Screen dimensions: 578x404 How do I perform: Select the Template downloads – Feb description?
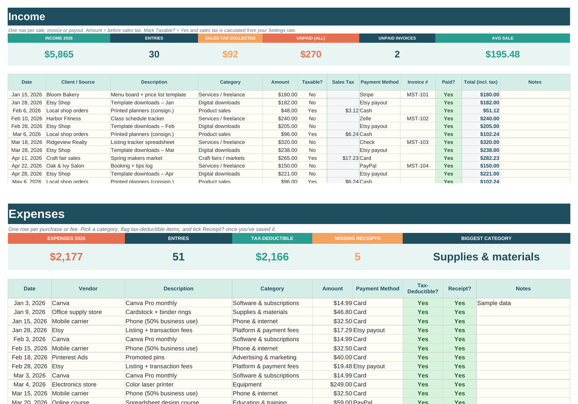[154, 126]
